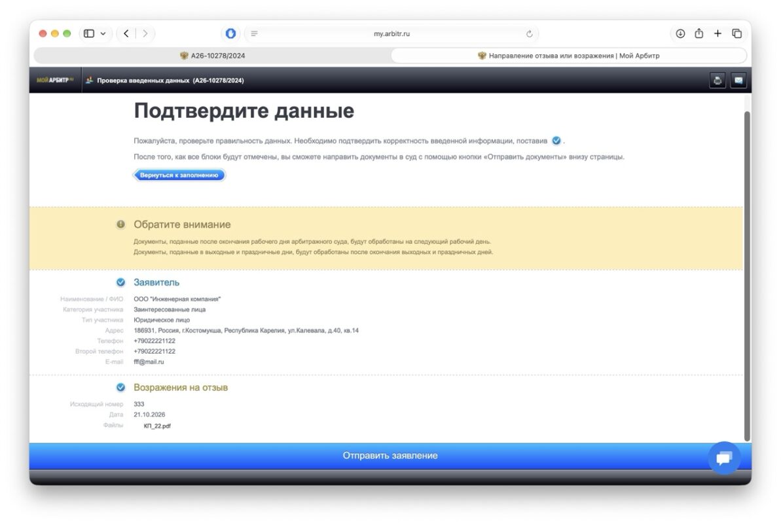Screen dimensions: 781x524
Task: Select the icon beside Проверка введенных данных
Action: (x=89, y=80)
